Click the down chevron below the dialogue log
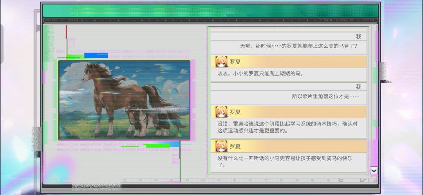 point(374,170)
